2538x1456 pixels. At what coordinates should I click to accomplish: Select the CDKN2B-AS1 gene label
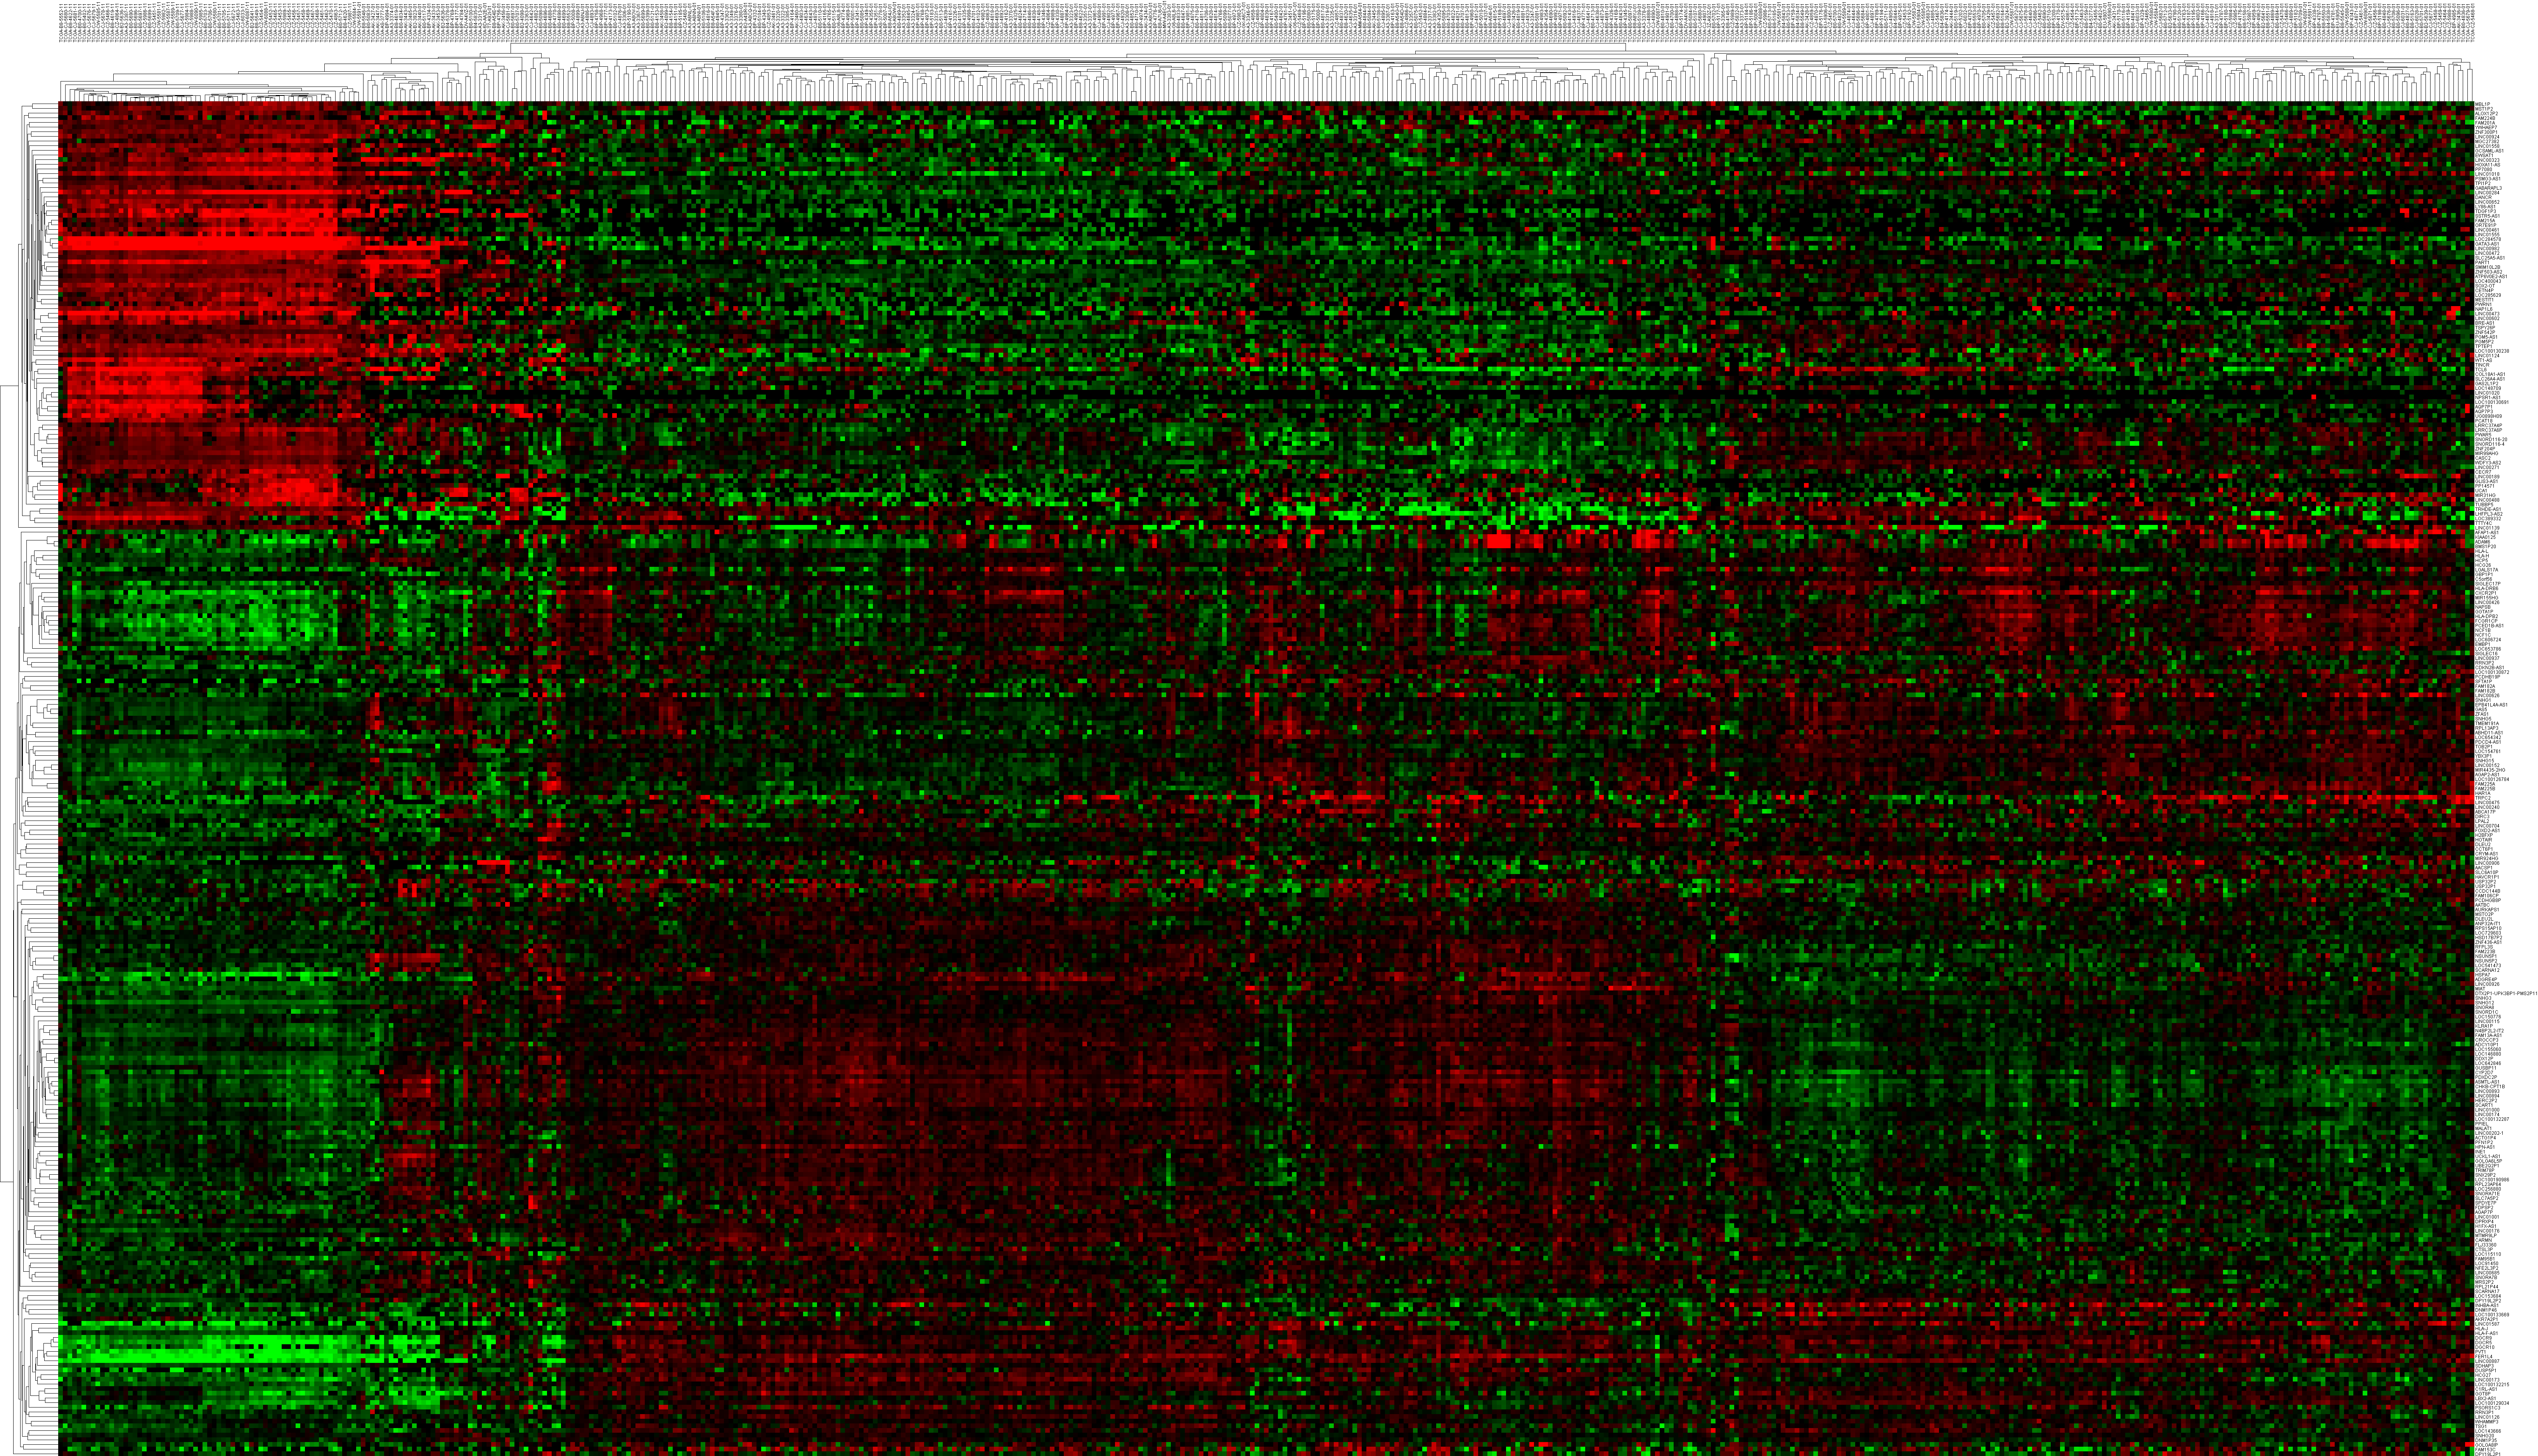[x=2490, y=668]
